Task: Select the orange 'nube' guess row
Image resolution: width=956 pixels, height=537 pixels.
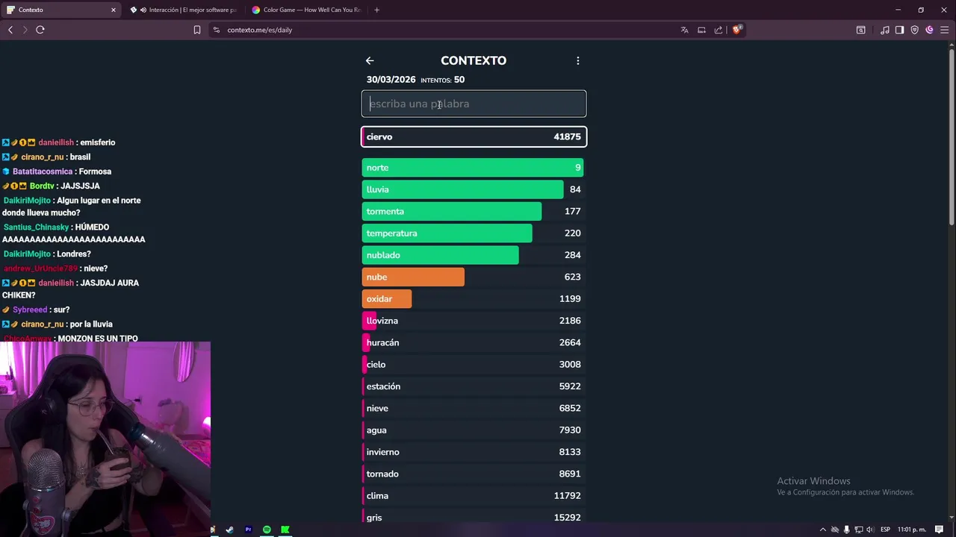Action: pyautogui.click(x=474, y=277)
